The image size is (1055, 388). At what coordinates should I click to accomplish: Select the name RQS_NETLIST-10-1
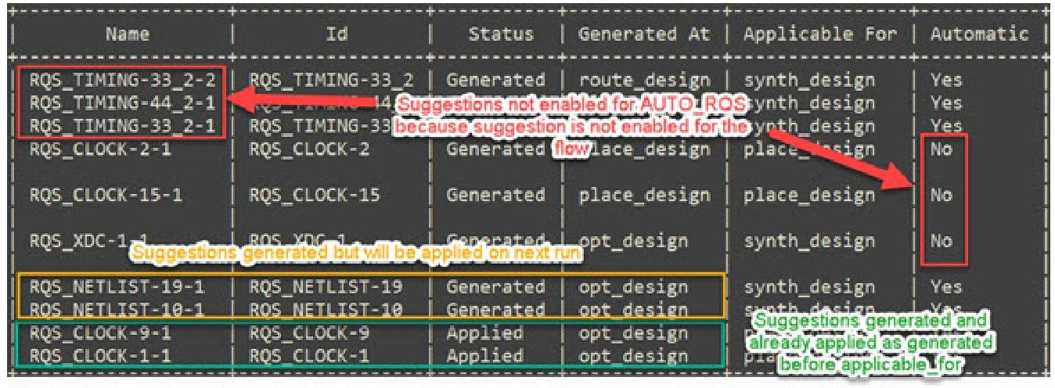point(117,309)
